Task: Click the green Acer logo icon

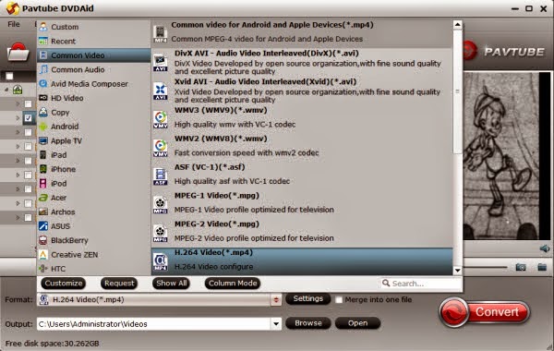Action: coord(43,198)
